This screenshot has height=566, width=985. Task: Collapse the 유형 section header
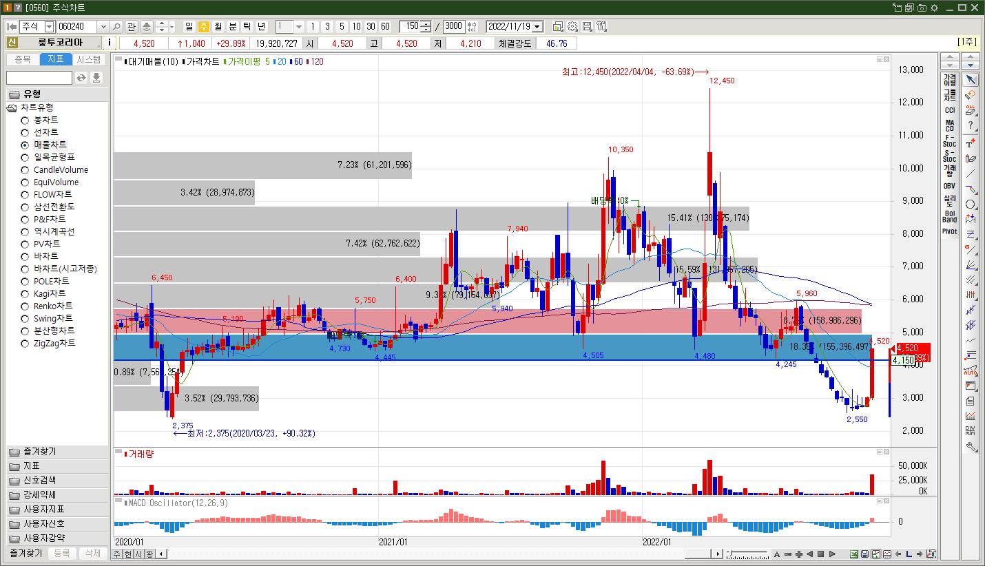coord(57,94)
